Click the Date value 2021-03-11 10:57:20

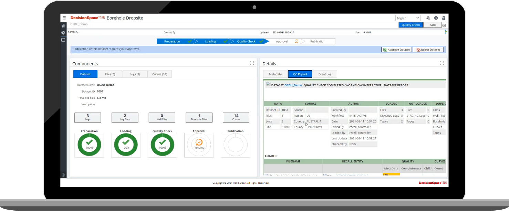(x=363, y=122)
